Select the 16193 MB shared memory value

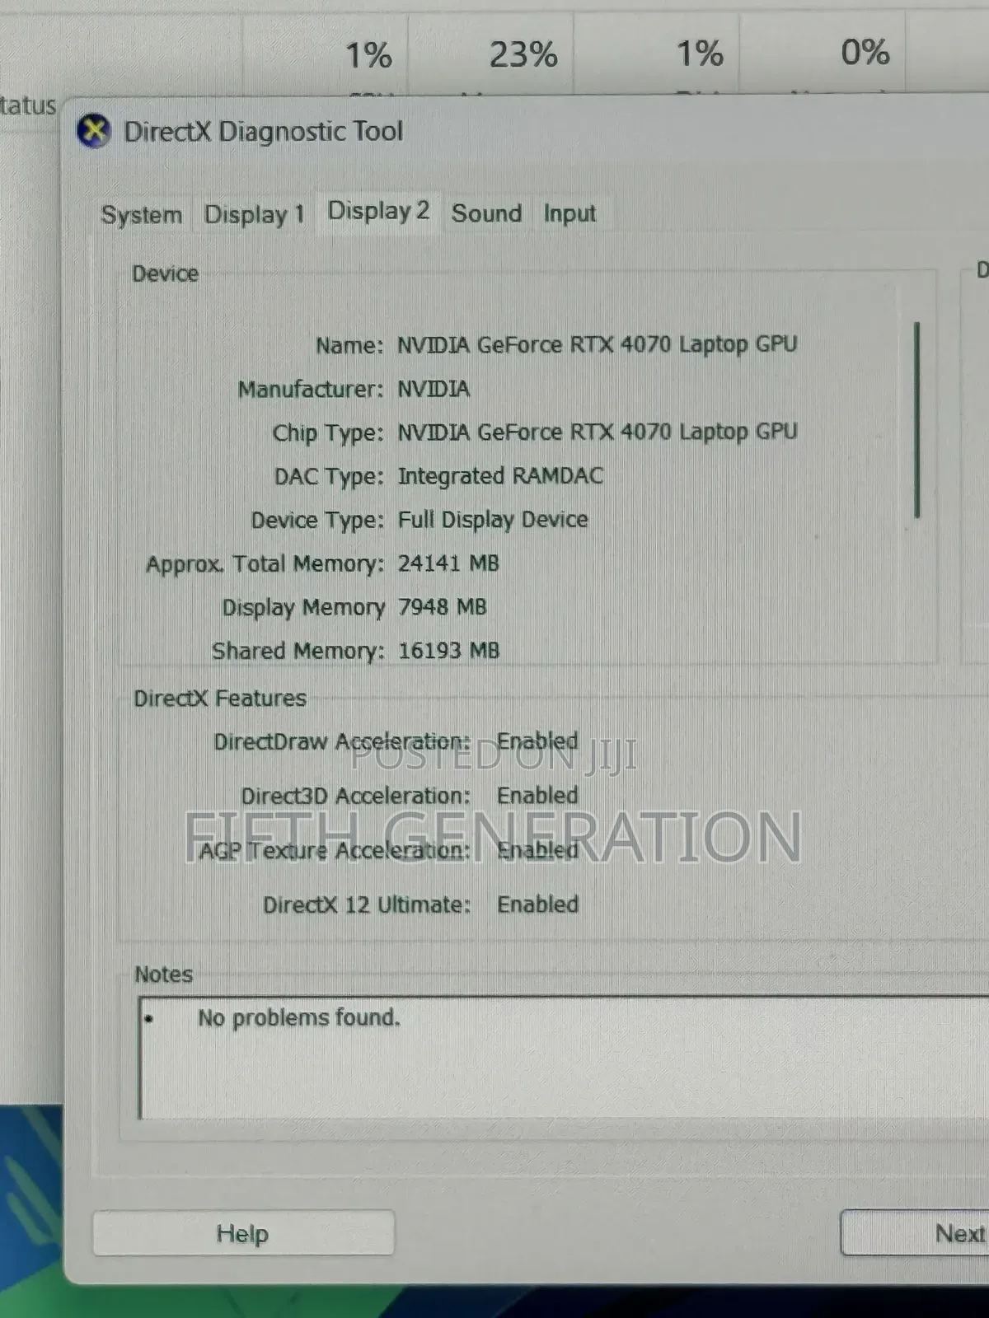[448, 651]
